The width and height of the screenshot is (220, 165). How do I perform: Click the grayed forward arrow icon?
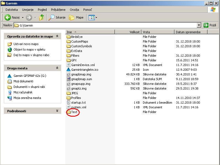click(29, 17)
